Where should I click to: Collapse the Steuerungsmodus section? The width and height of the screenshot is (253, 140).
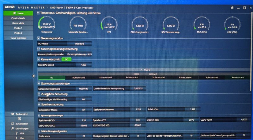[x=38, y=38]
